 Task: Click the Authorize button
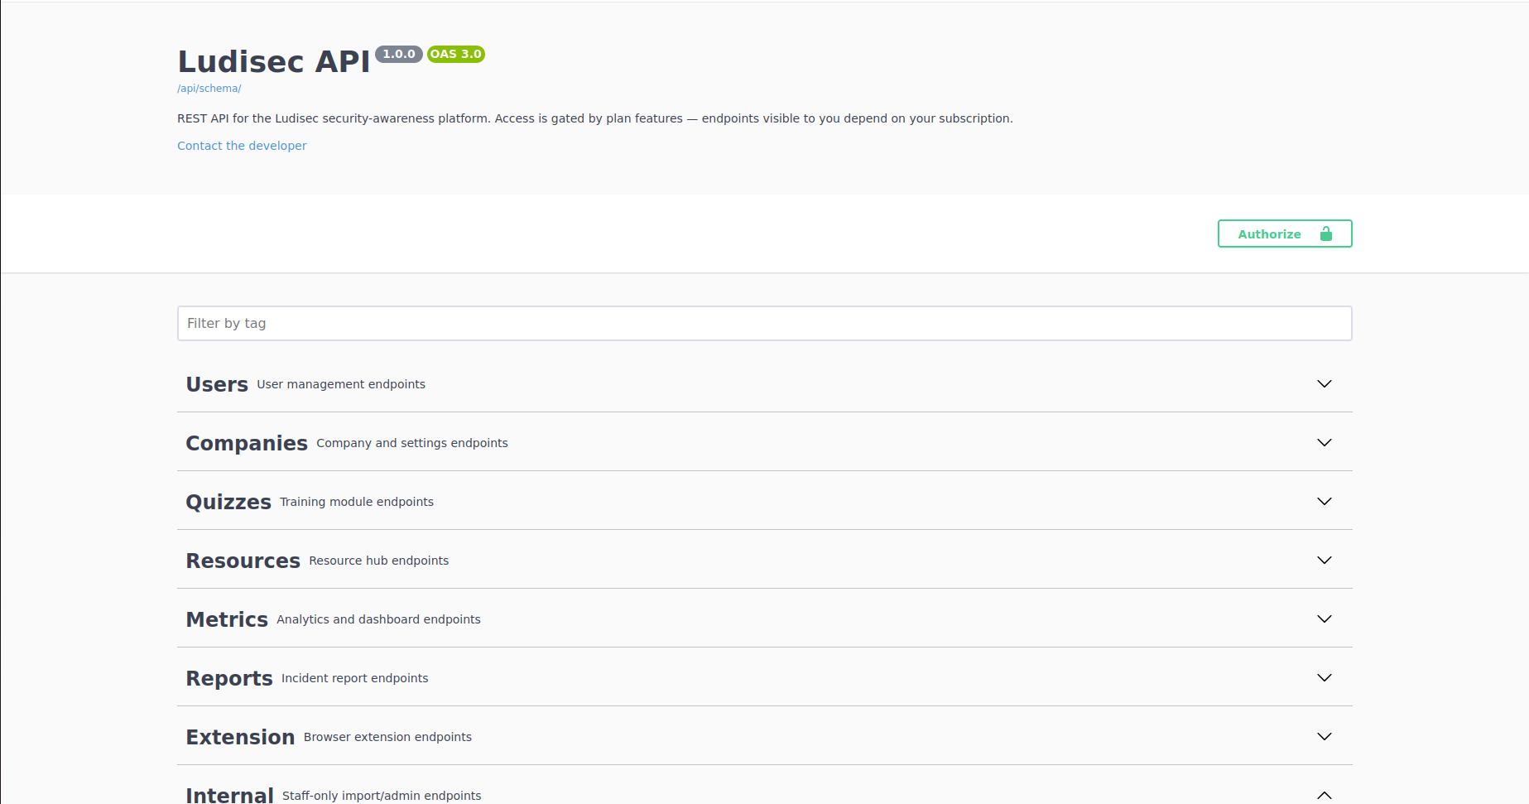click(1285, 233)
